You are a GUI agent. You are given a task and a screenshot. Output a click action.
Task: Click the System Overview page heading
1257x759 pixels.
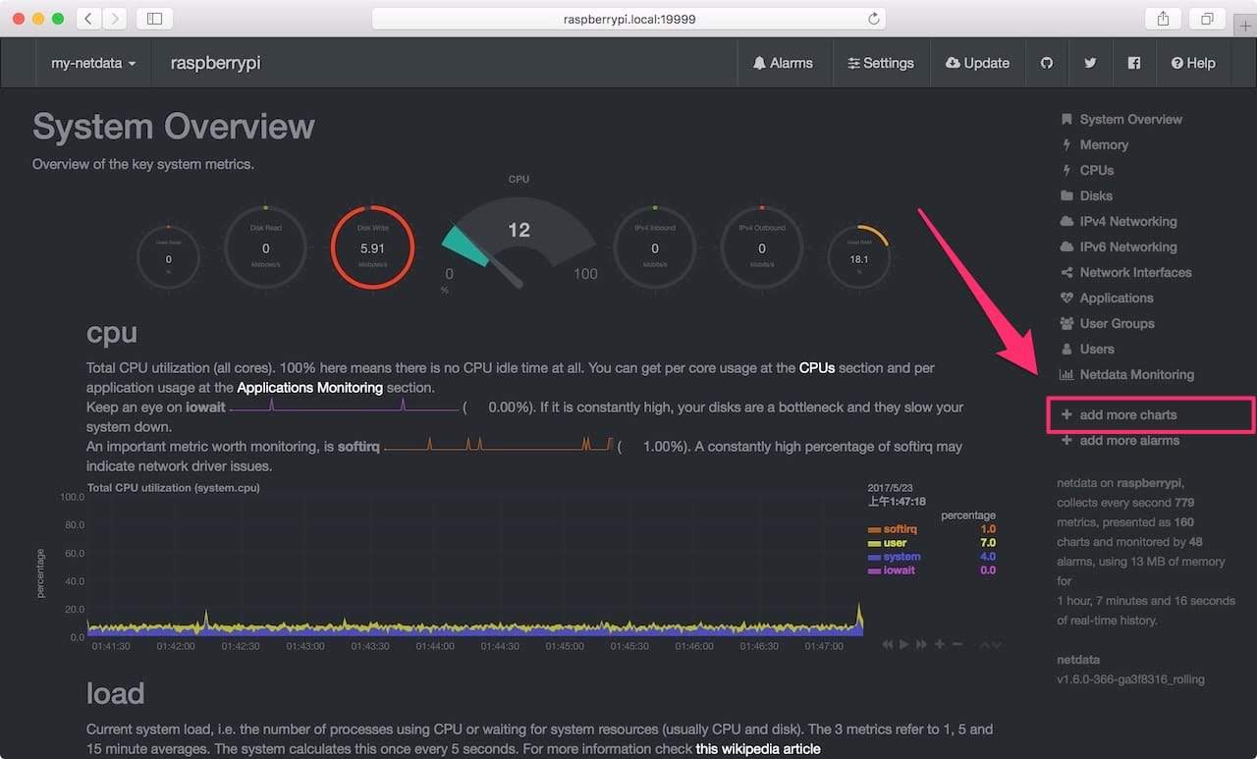(174, 127)
